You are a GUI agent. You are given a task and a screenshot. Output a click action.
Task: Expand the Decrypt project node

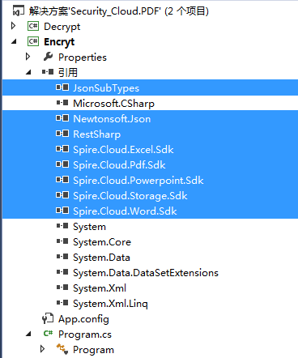[x=13, y=26]
